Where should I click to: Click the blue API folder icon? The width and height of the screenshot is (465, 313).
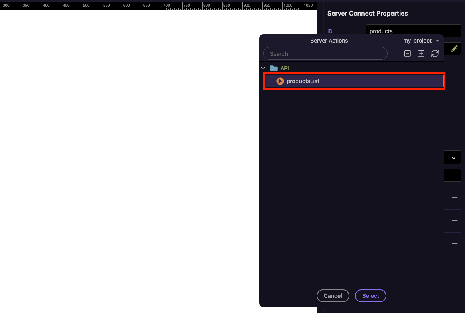point(274,68)
